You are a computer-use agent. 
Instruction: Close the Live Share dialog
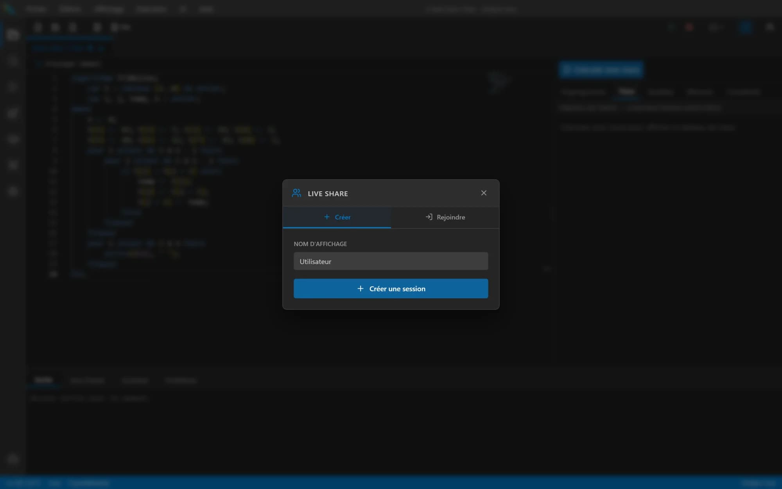coord(484,193)
